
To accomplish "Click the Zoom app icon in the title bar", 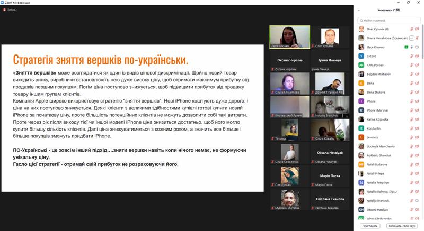I will 2,3.
